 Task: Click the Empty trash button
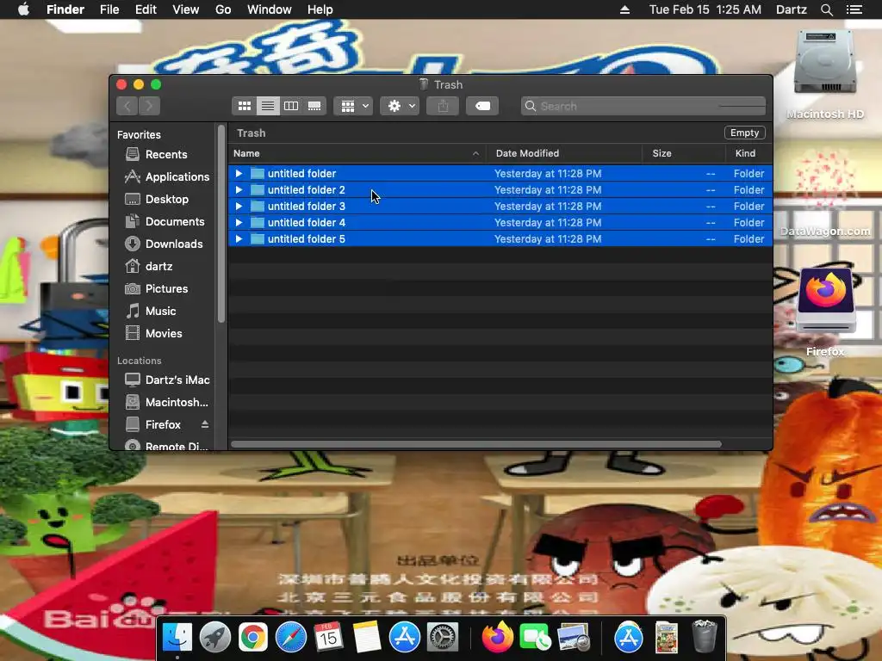pyautogui.click(x=744, y=133)
